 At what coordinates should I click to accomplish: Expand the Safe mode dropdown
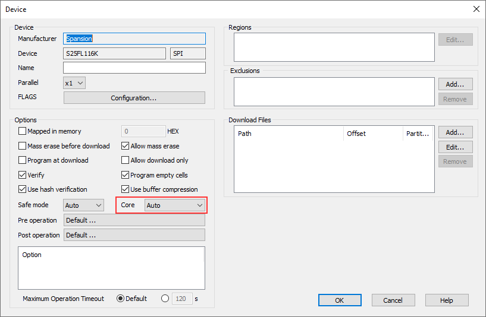pyautogui.click(x=84, y=205)
